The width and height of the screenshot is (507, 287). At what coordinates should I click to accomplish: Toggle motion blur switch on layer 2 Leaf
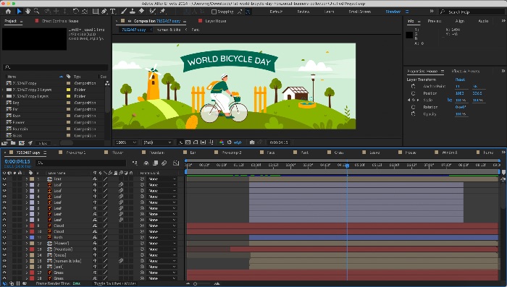tap(121, 184)
